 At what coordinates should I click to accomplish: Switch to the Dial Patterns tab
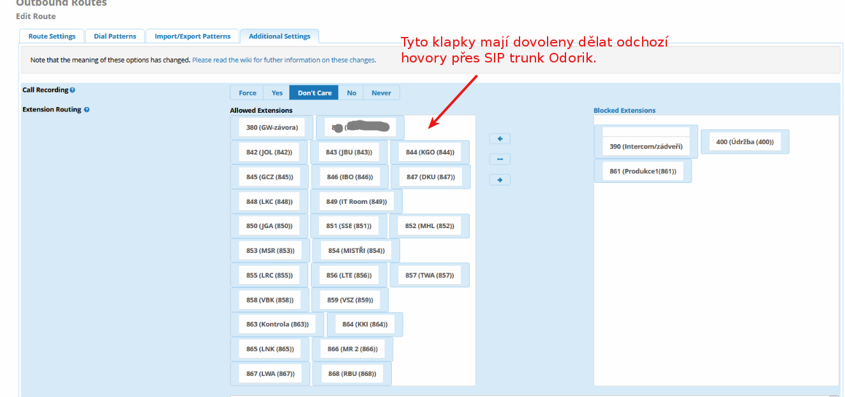pos(115,36)
